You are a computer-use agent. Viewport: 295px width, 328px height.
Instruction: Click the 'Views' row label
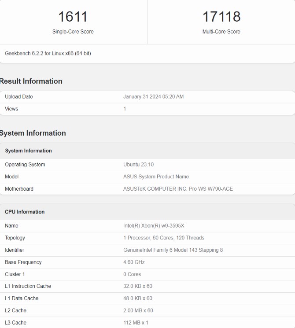[11, 109]
